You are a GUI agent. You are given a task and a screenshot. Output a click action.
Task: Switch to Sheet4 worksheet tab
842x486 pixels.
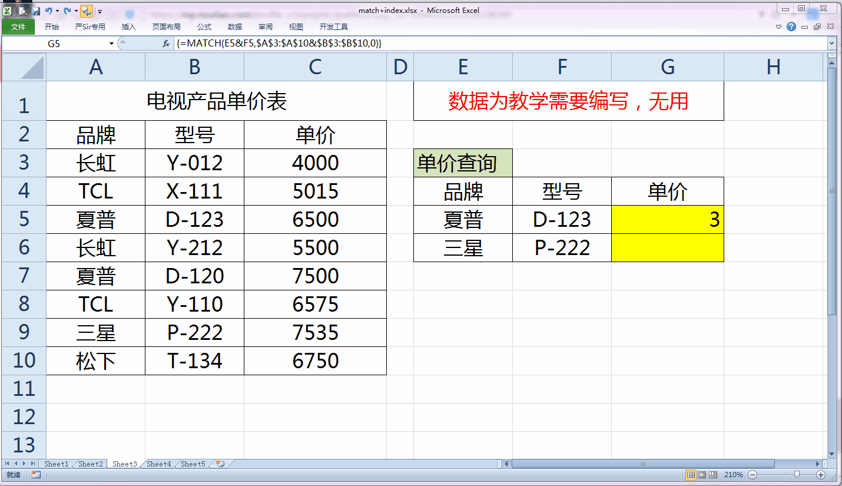point(158,464)
